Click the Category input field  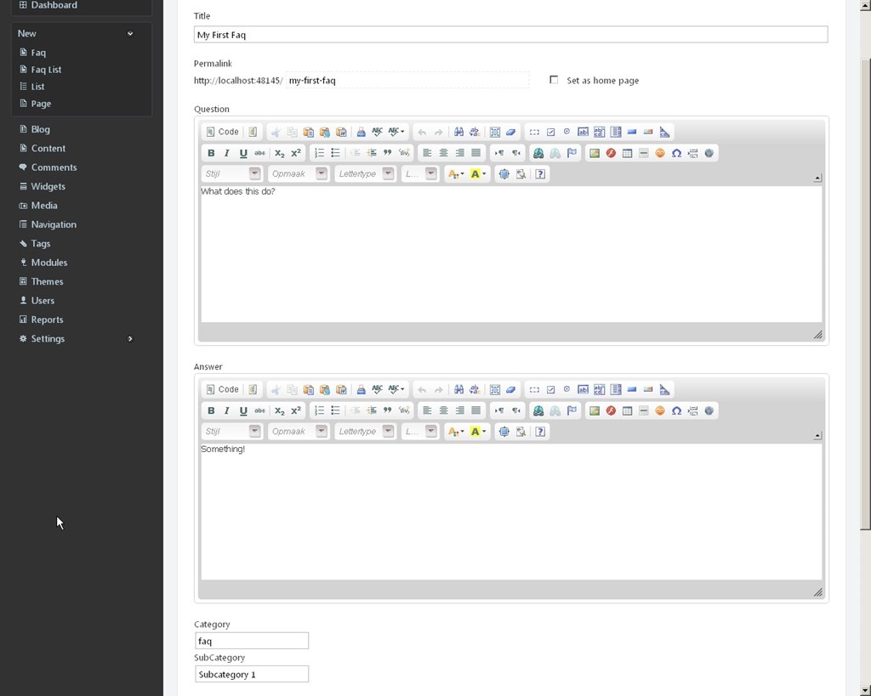pyautogui.click(x=251, y=641)
